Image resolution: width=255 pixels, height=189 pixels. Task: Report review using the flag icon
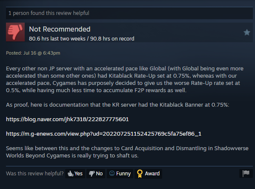pyautogui.click(x=246, y=173)
